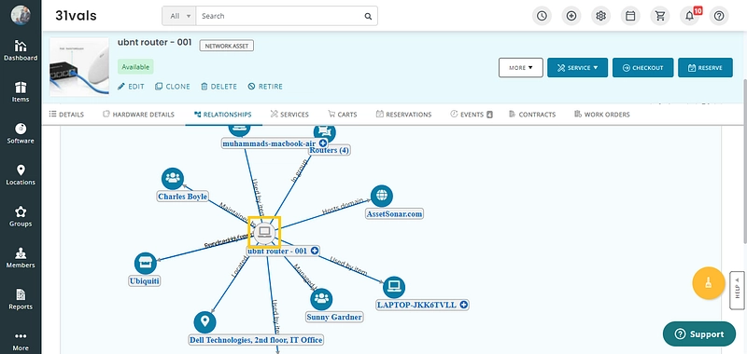Switch to the SERVICES tab
Screen dimensions: 747x354
(x=289, y=115)
